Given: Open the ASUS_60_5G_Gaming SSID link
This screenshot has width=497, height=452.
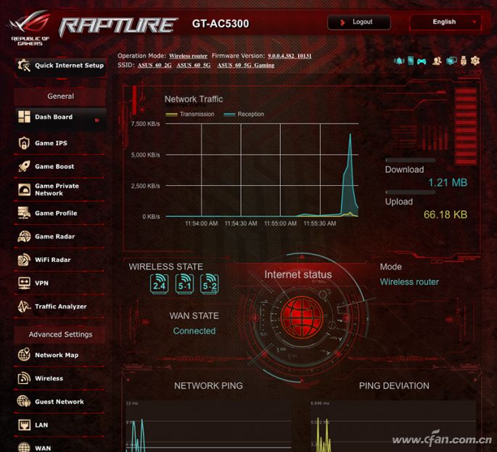Looking at the screenshot, I should [x=246, y=65].
